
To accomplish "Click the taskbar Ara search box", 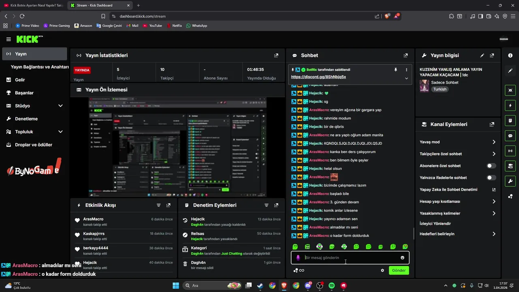I will 213,286.
